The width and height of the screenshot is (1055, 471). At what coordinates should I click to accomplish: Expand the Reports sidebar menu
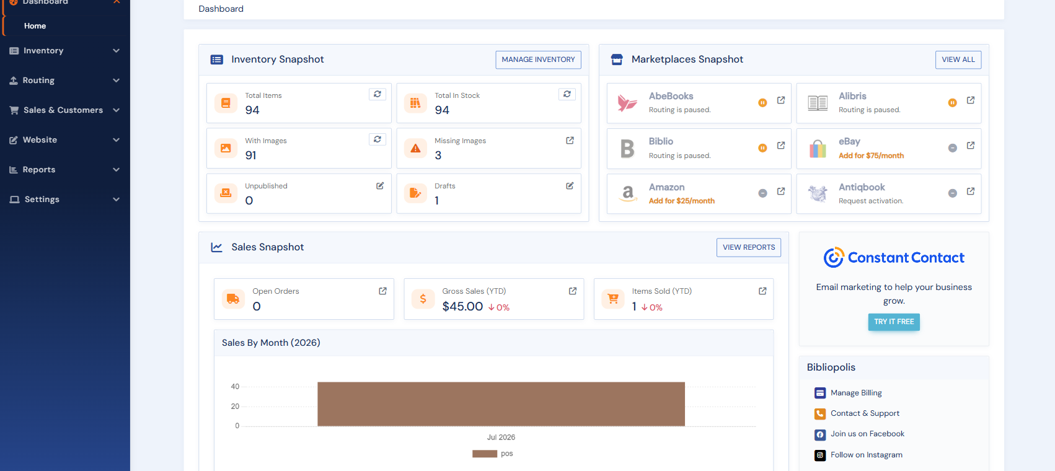pyautogui.click(x=65, y=170)
